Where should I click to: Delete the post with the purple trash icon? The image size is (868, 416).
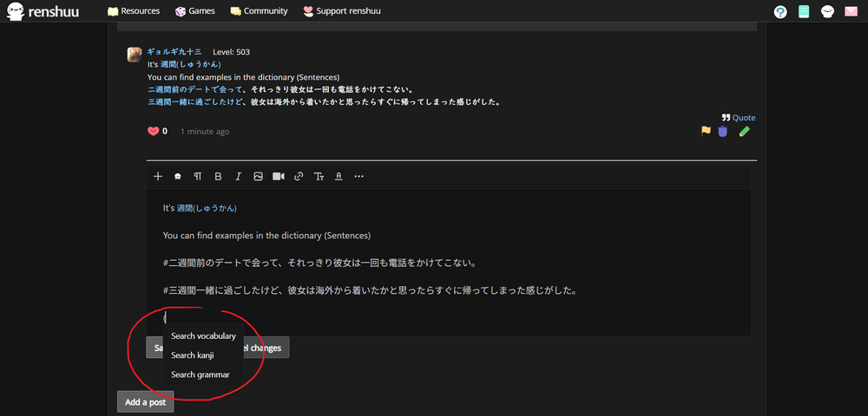coord(722,132)
